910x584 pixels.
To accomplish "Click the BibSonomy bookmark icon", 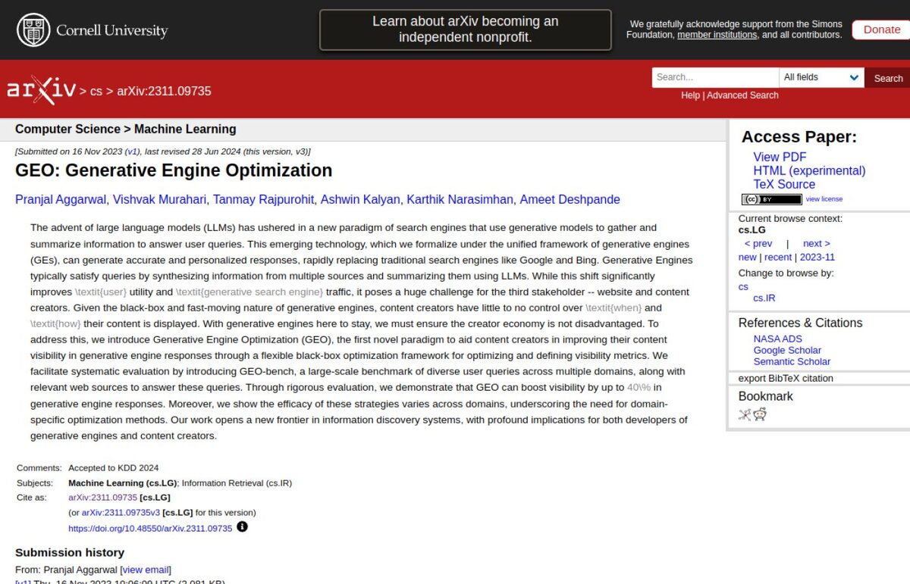I will [x=745, y=414].
